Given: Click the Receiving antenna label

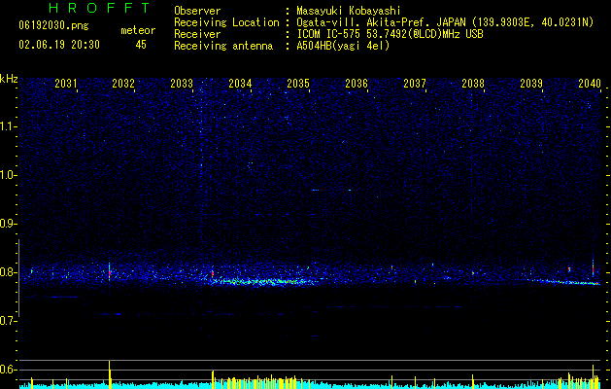Looking at the screenshot, I should tap(223, 46).
